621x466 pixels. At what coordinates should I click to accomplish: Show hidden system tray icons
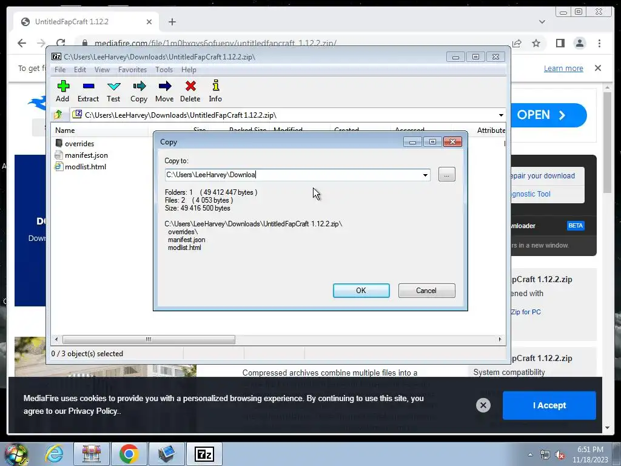click(x=530, y=454)
